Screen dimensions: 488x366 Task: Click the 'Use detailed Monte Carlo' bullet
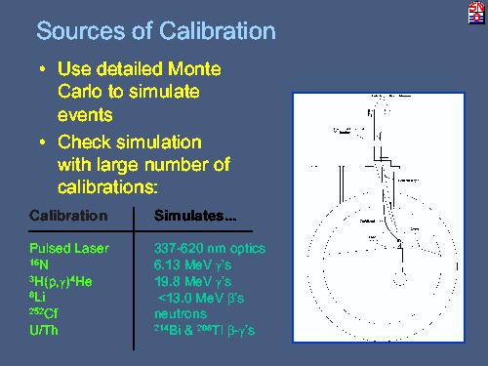pos(140,92)
